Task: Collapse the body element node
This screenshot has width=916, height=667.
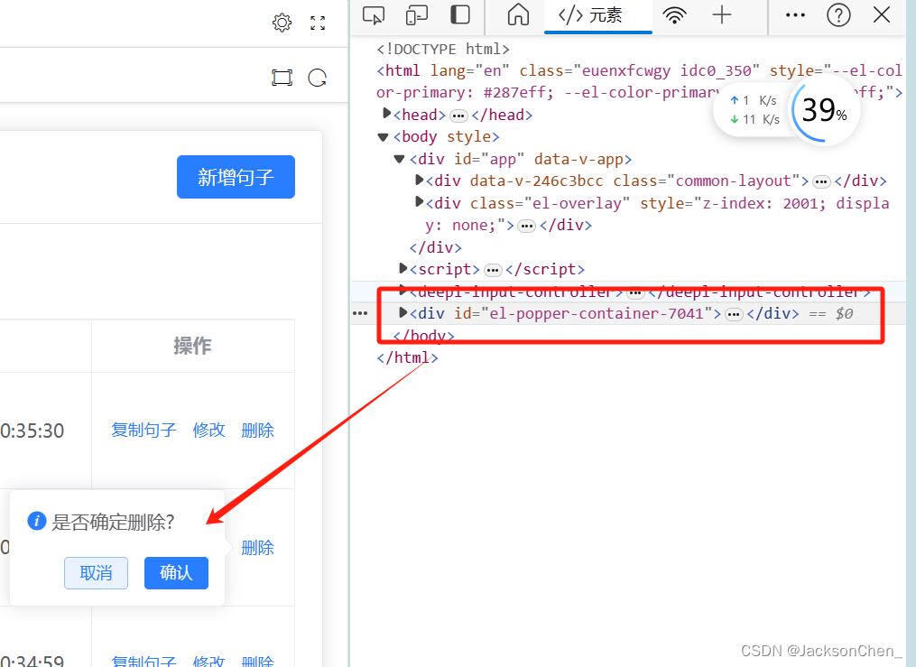Action: click(x=383, y=136)
